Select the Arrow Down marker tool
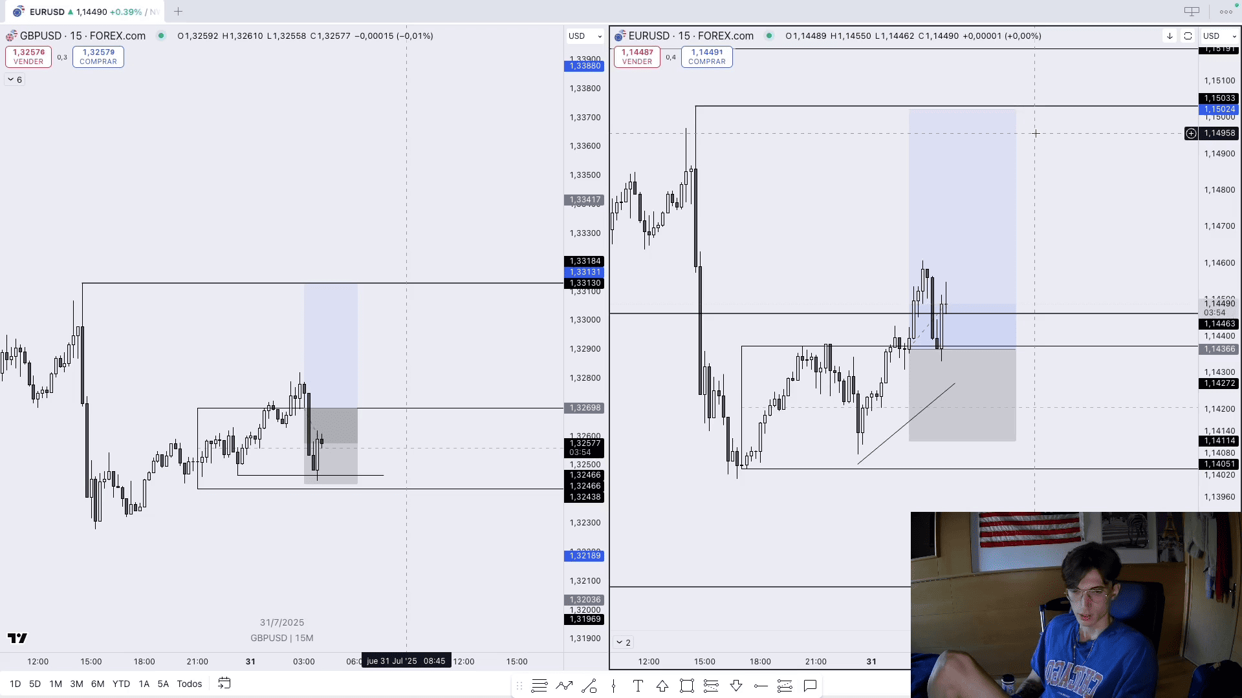 coord(735,686)
